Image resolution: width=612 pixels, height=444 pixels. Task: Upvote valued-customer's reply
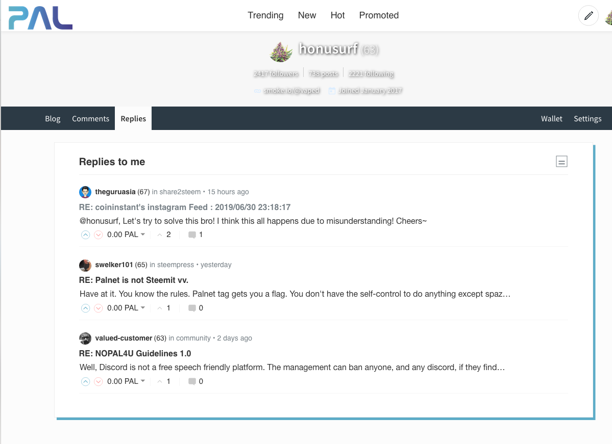(85, 381)
